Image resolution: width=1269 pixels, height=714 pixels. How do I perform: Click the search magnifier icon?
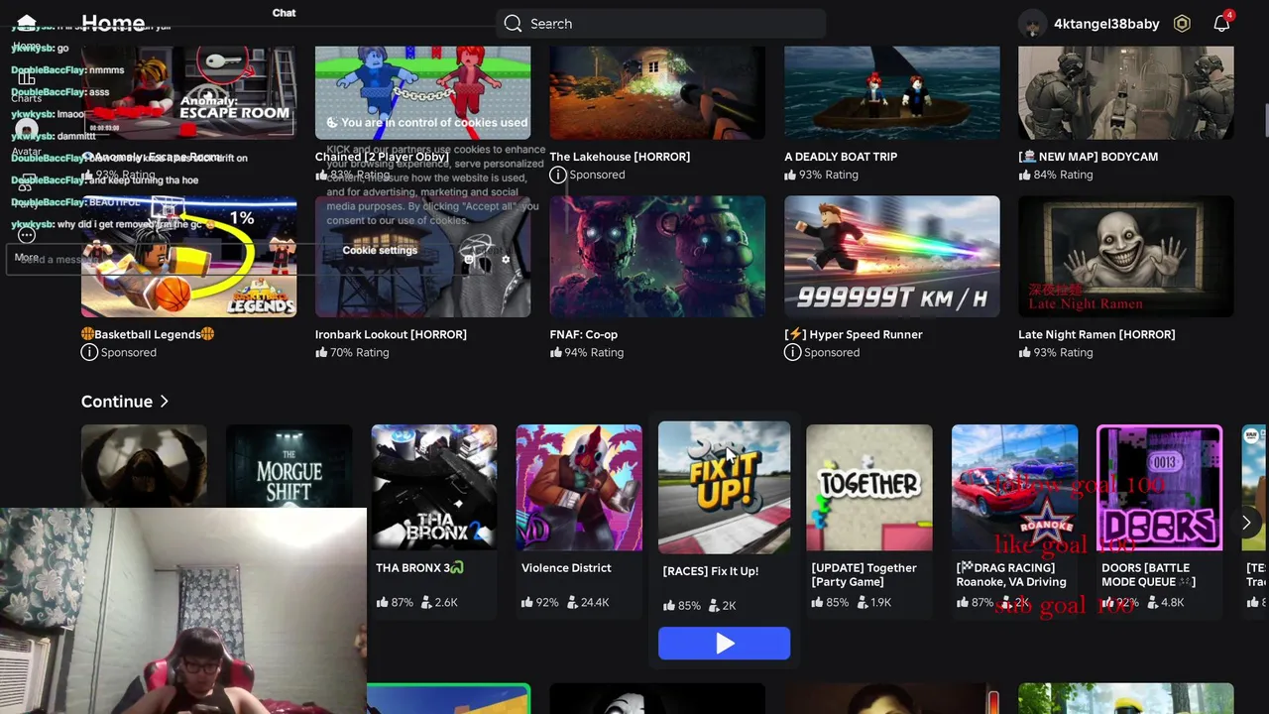coord(513,24)
